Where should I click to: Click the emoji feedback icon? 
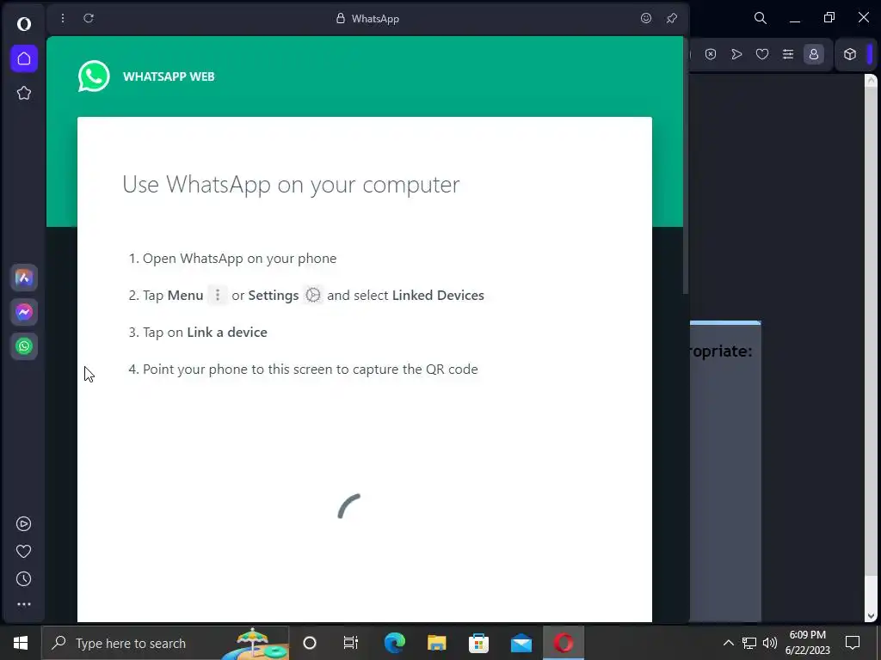tap(646, 19)
